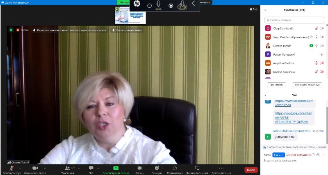The image size is (328, 175).
Task: Click Oleg Galenko muted microphone icon
Action: 316,28
